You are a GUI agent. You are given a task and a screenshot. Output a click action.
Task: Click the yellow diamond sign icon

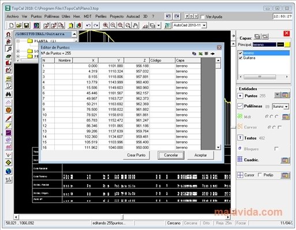tap(8, 163)
